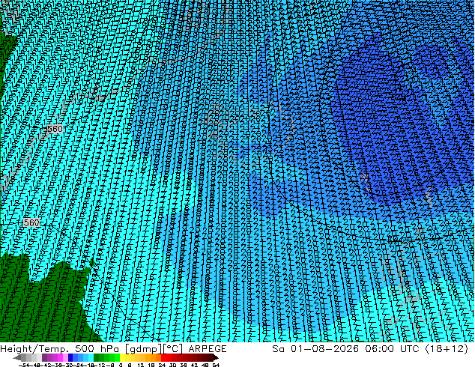
Task: Pick the bright red legend swatch after orange
Action: pyautogui.click(x=163, y=358)
